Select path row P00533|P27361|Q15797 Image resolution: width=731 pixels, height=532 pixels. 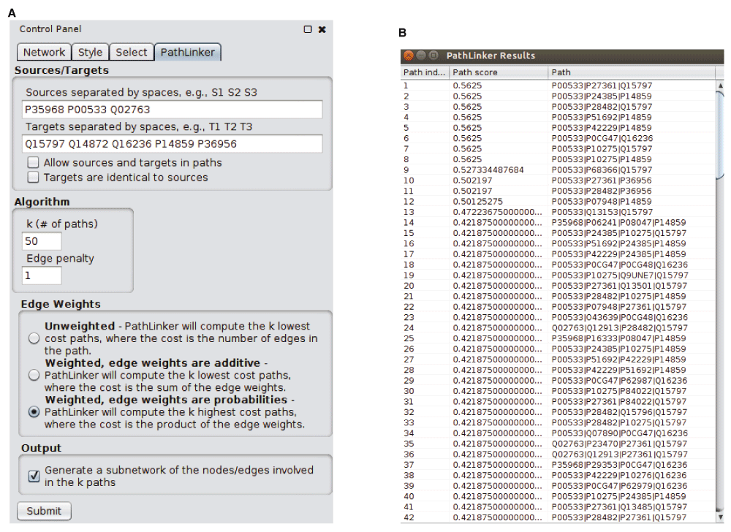(x=558, y=85)
